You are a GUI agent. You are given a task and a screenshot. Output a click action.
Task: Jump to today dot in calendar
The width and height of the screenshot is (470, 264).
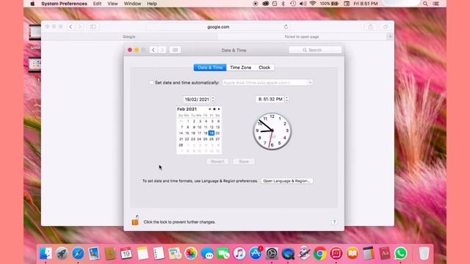pos(214,109)
